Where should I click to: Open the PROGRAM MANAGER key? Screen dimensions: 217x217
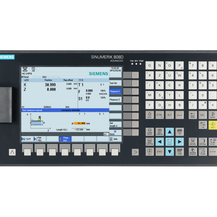(x=193, y=151)
